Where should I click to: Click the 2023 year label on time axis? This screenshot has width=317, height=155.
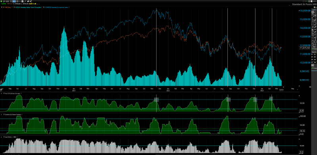262,91
